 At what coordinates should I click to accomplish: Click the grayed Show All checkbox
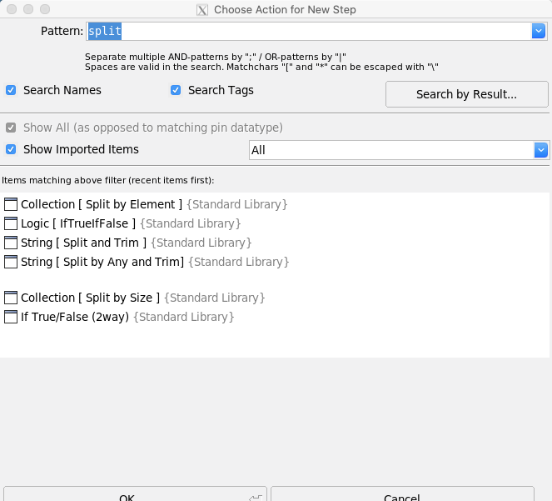coord(11,128)
